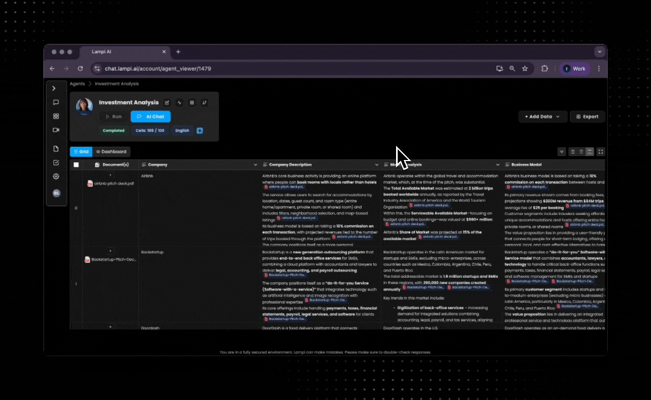Click the Agents breadcrumb link

[77, 84]
